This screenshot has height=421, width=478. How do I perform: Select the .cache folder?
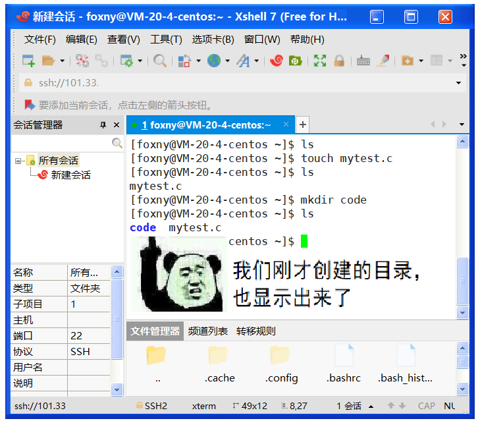pyautogui.click(x=219, y=363)
